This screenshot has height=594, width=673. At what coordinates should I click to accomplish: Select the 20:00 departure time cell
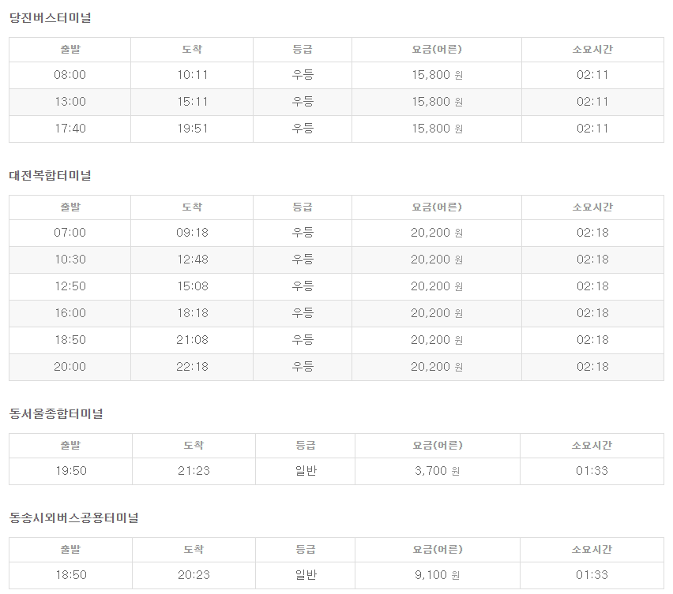click(70, 367)
